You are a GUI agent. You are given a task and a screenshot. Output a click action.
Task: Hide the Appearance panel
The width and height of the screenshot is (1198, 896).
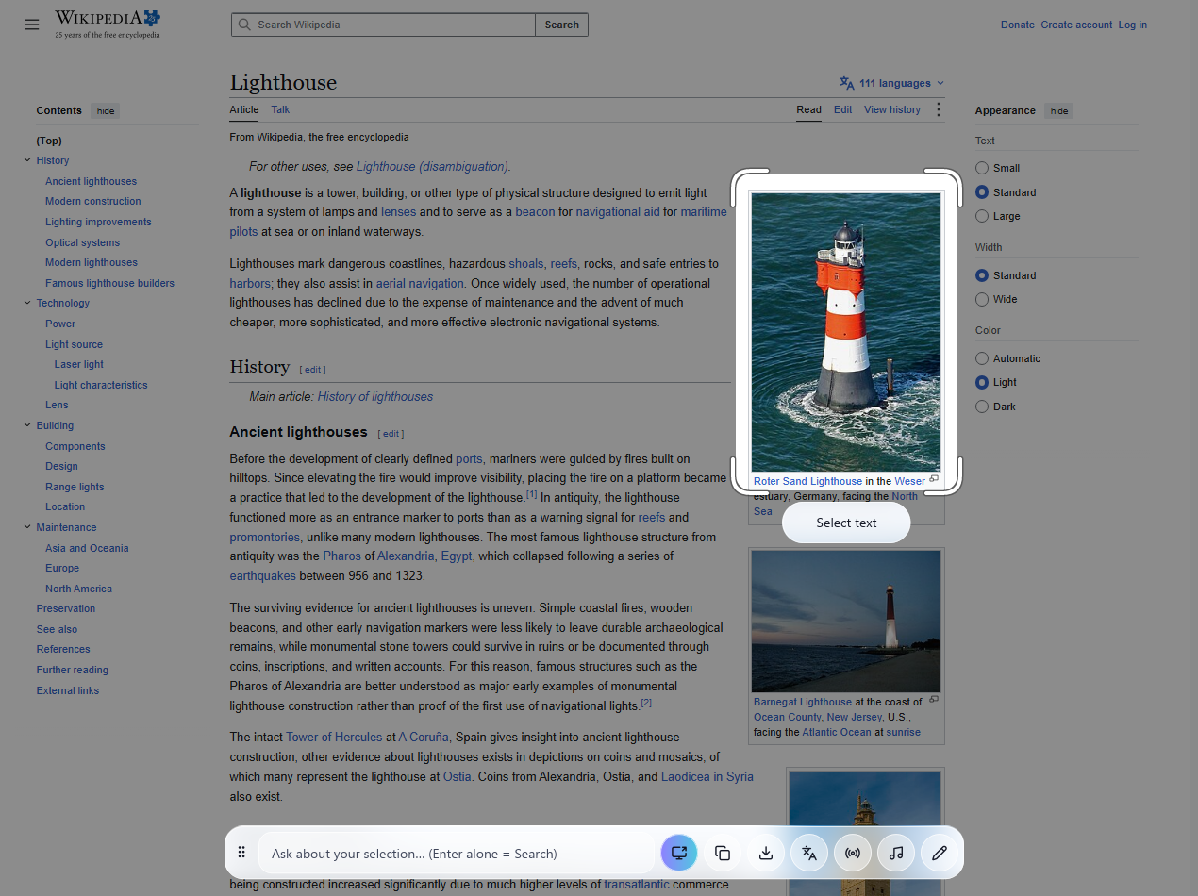pos(1059,111)
